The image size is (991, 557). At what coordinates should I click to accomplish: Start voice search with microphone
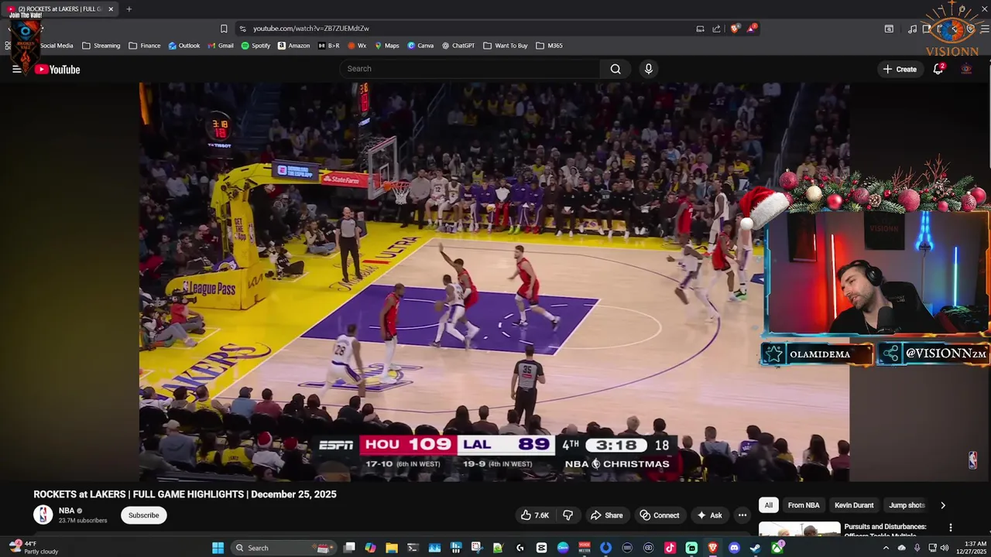pos(649,69)
